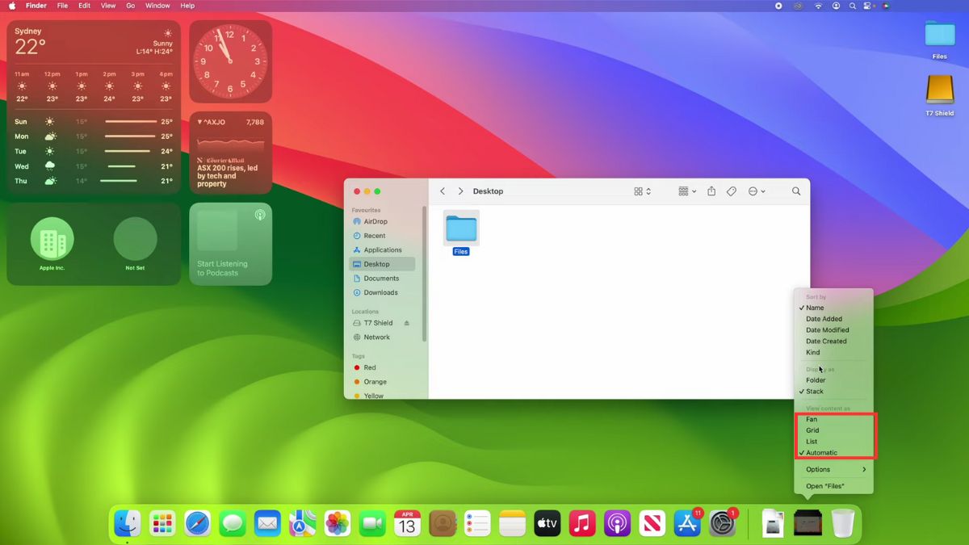The image size is (969, 545).
Task: Click the Share icon in the Finder toolbar
Action: pos(711,191)
